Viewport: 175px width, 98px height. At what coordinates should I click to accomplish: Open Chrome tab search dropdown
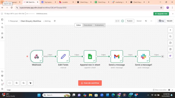coord(2,2)
